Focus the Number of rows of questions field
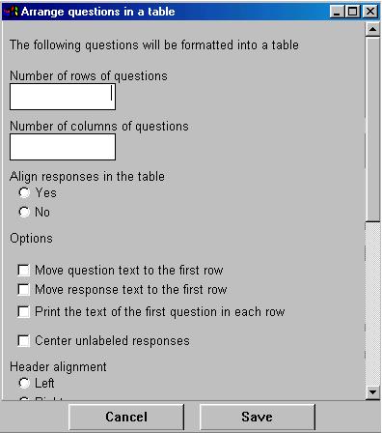Viewport: 382px width, 433px height. pos(63,97)
